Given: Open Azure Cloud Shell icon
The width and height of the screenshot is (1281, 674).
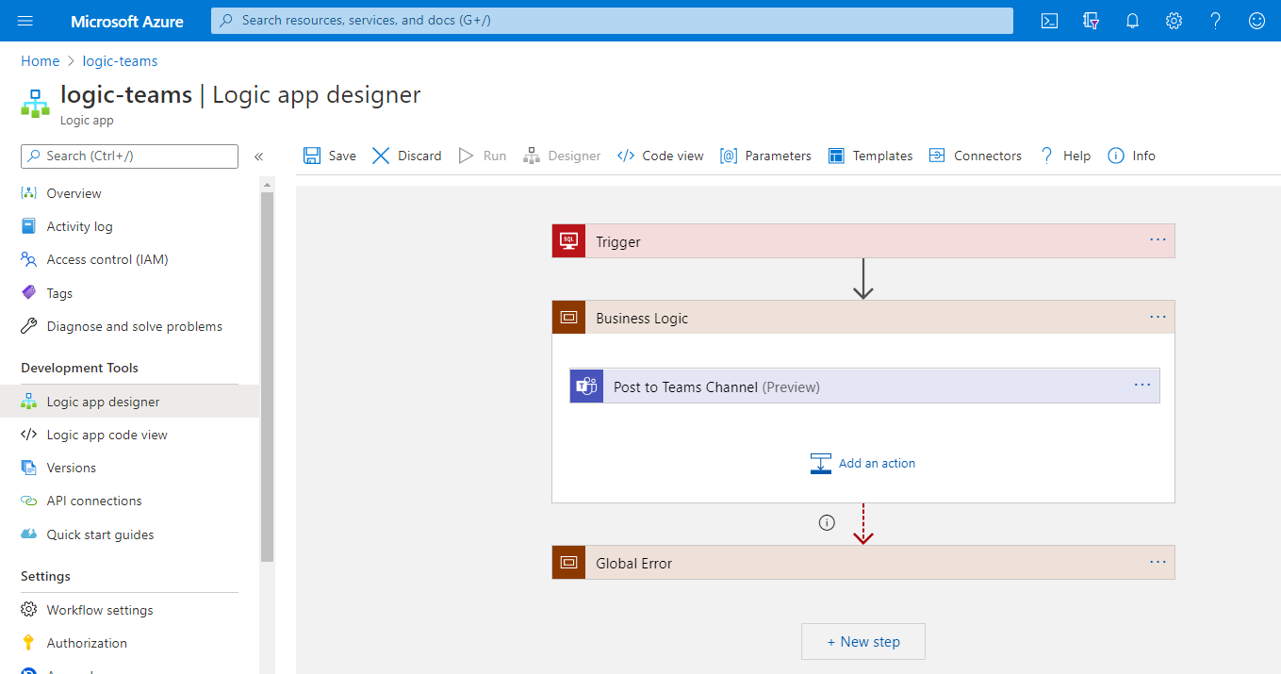Looking at the screenshot, I should click(x=1049, y=21).
